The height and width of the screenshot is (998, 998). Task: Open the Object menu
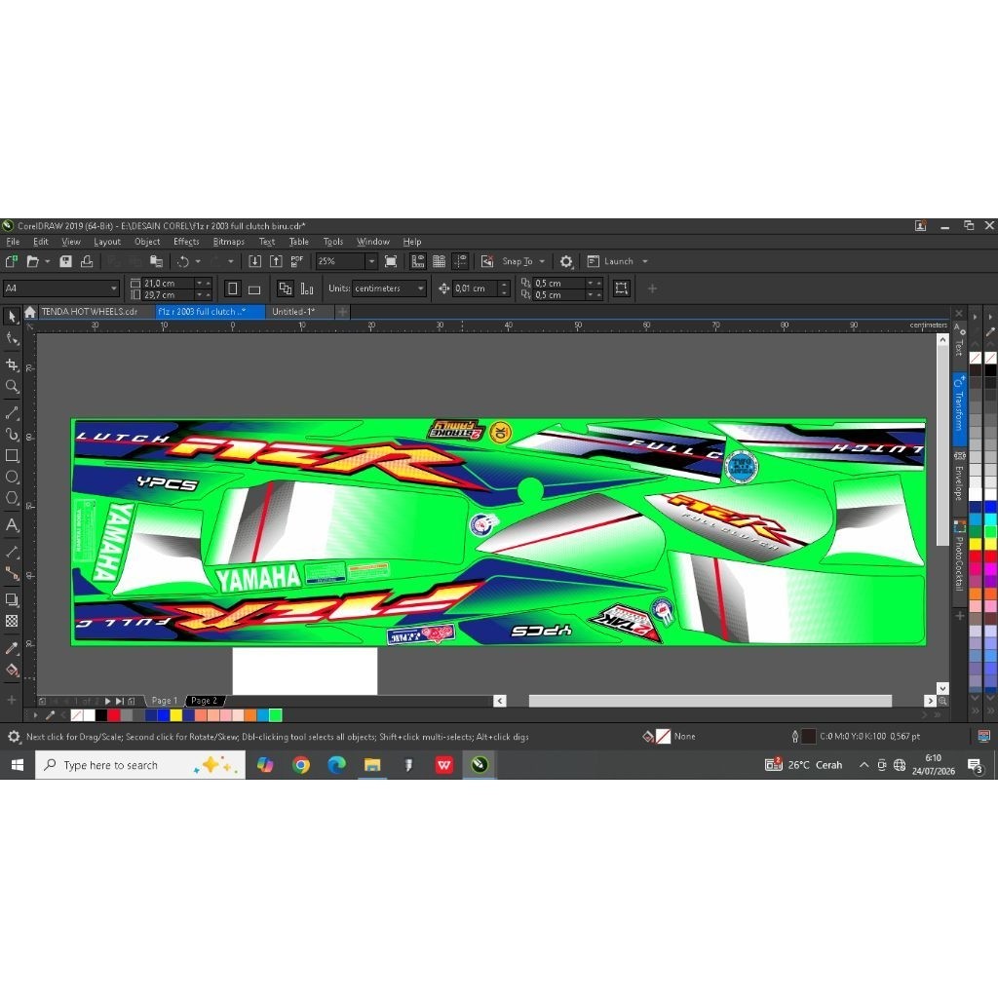tap(147, 242)
